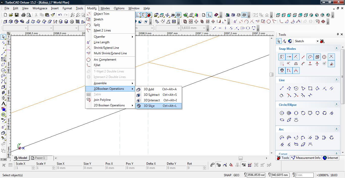Save the drawing with the floppy disk icon

(17, 15)
